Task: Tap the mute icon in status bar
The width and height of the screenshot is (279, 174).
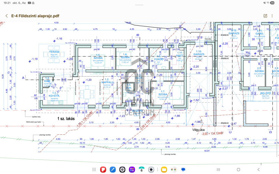Action: [265, 3]
